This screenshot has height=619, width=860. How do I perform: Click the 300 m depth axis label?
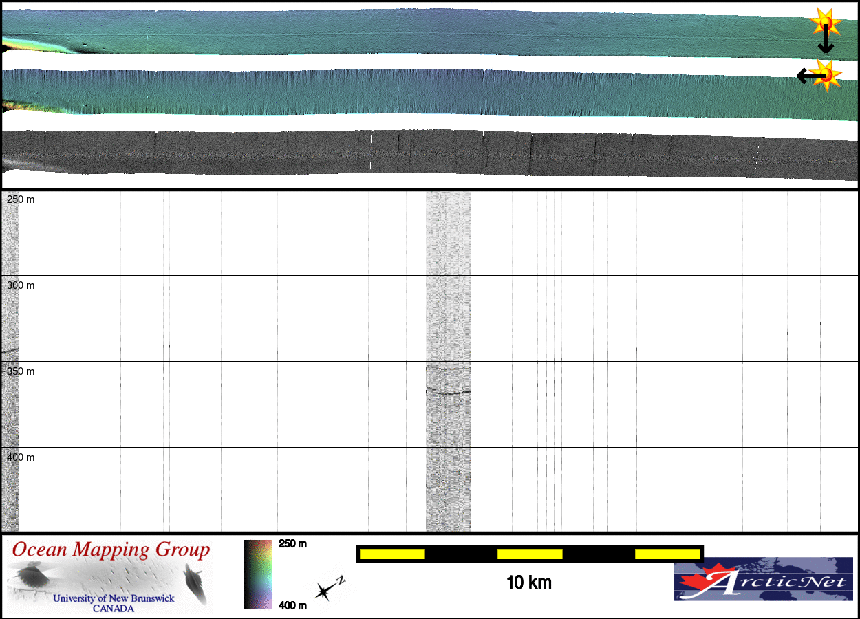21,285
